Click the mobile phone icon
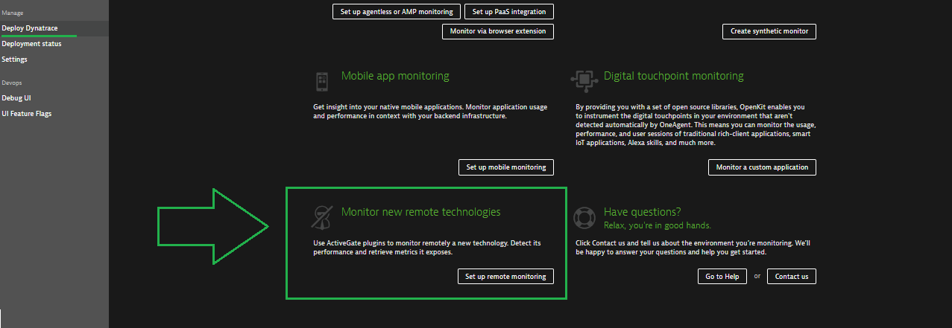This screenshot has height=328, width=952. (322, 80)
